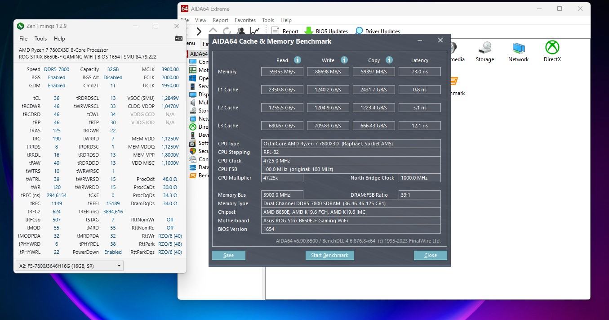Open the Network icon in AIDA64 main pane
The image size is (609, 320).
(x=518, y=51)
